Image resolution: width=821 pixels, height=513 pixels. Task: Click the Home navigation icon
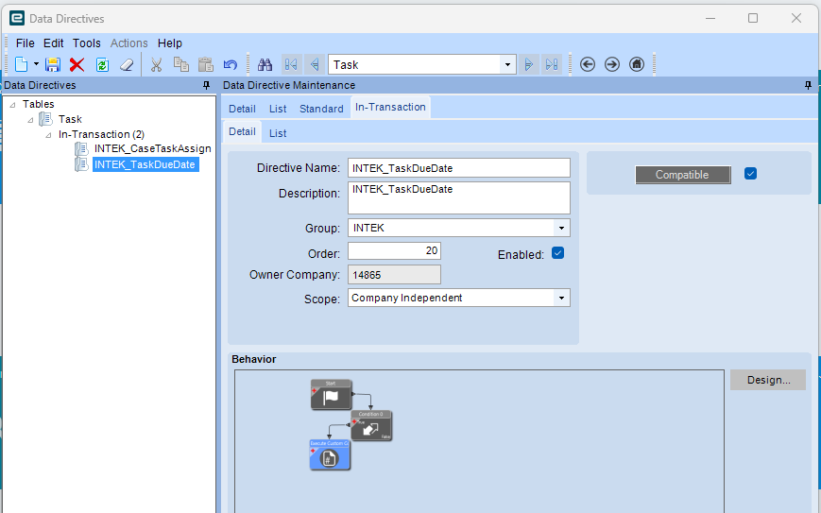[637, 64]
